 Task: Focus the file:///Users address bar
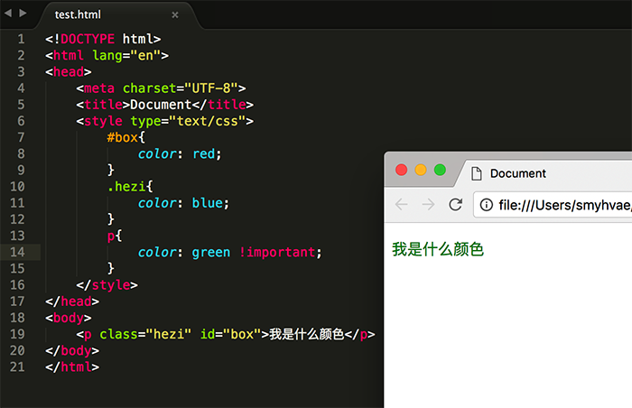[x=560, y=205]
